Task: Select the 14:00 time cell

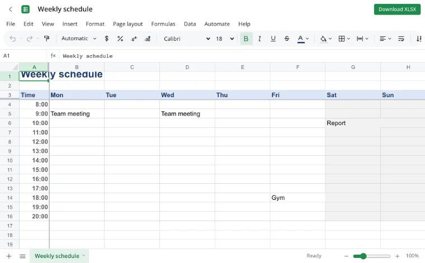Action: coord(34,160)
